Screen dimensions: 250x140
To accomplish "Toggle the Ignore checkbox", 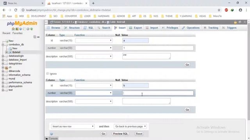I will pos(48,73).
